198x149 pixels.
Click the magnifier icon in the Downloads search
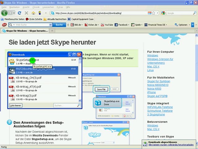click(79, 106)
